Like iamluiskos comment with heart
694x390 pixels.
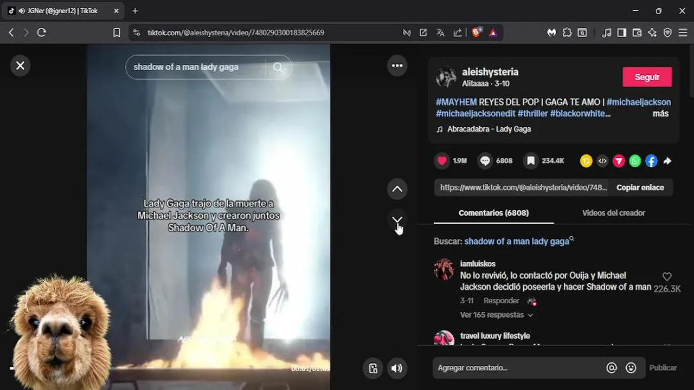point(667,277)
